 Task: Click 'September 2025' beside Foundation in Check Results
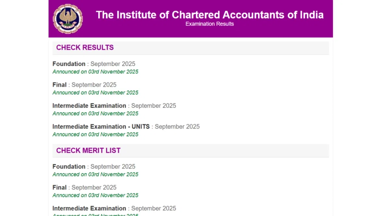(x=112, y=64)
